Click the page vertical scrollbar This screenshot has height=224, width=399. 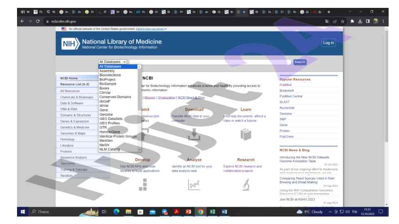[x=387, y=86]
